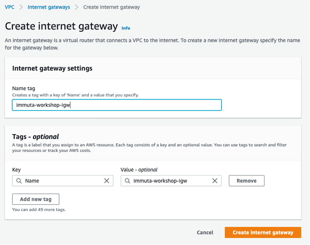Screen dimensions: 310x245
Task: Click chevron after VPC breadcrumb
Action: point(21,7)
